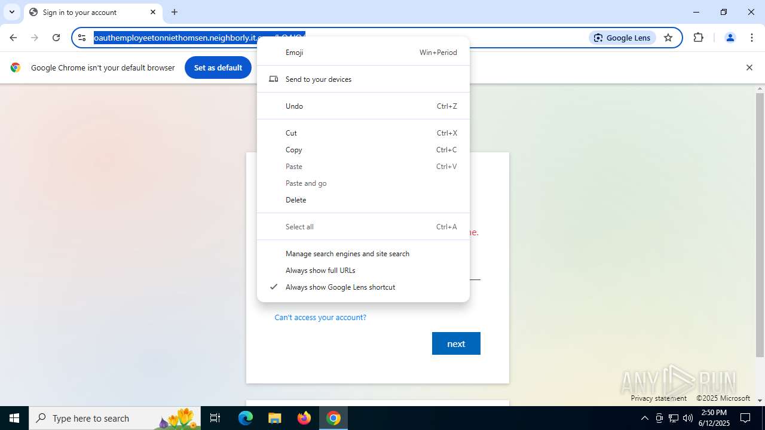Image resolution: width=765 pixels, height=430 pixels.
Task: Open Chrome three-dot menu
Action: pos(752,38)
